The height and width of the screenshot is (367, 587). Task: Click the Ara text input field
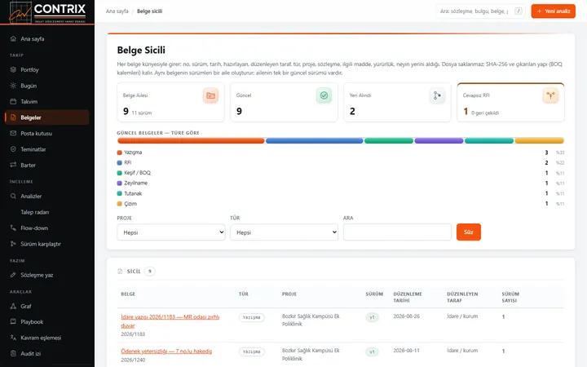tap(397, 232)
